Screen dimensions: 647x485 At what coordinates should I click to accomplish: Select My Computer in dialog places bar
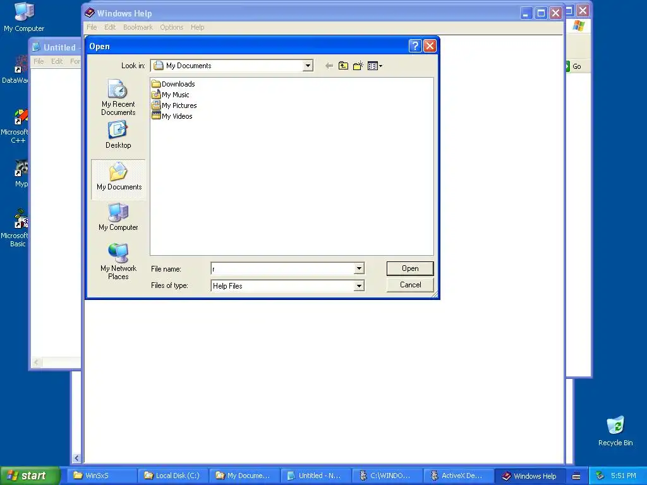click(118, 217)
